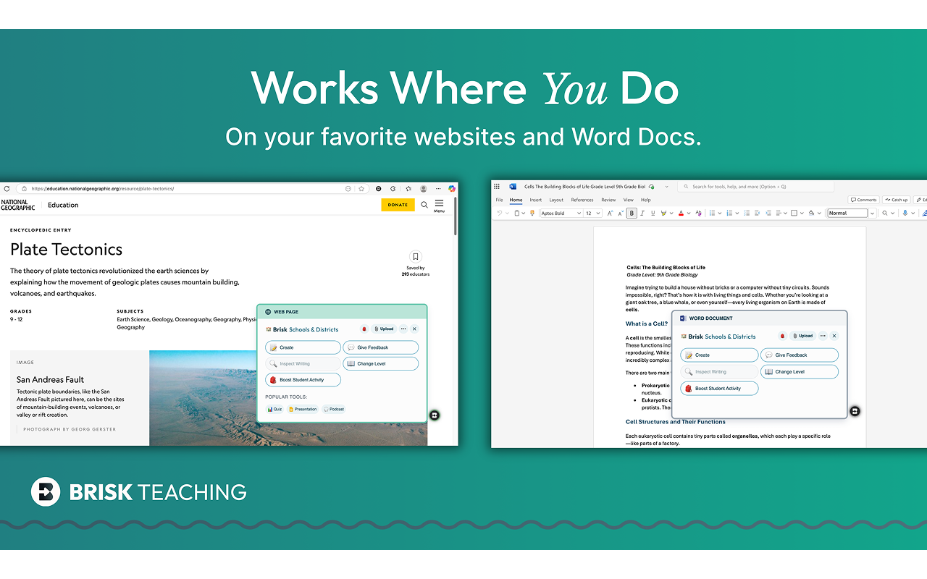927x579 pixels.
Task: Select the Podcast popular tool
Action: (334, 409)
